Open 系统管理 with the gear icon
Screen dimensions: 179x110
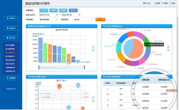(x=11, y=78)
